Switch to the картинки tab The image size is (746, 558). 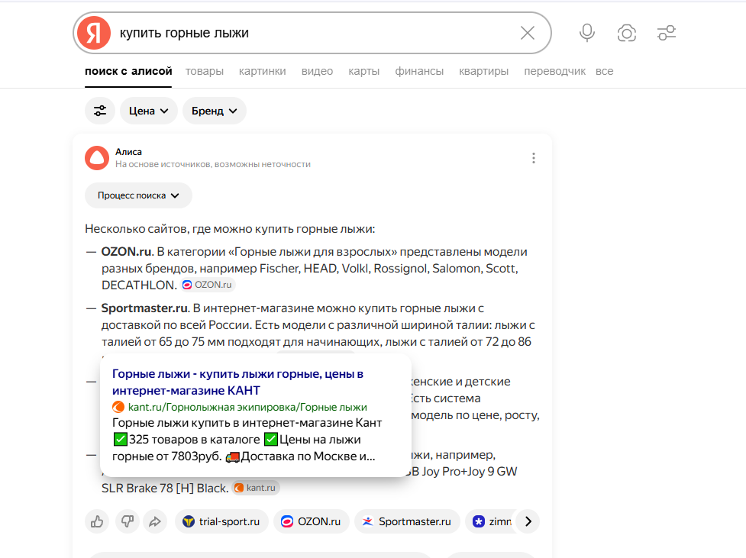pos(262,71)
